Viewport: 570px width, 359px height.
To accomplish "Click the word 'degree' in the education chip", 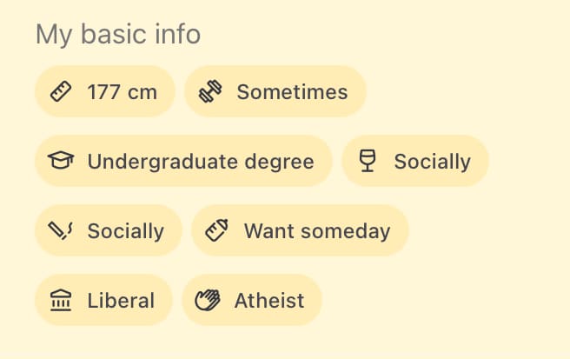I will coord(279,161).
